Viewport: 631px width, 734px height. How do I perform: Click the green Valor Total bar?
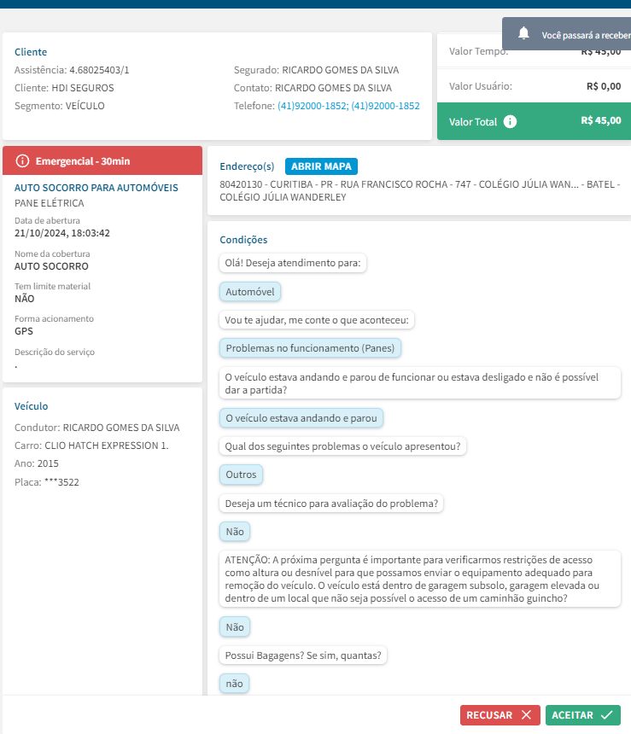pos(534,121)
